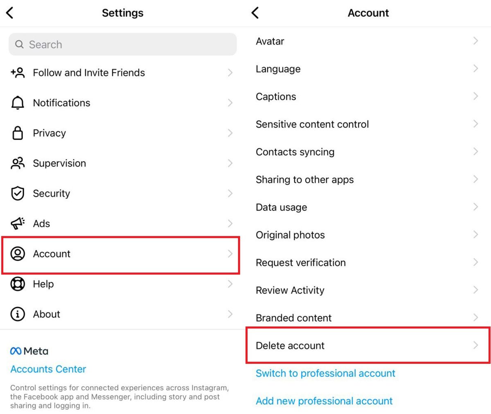Click the Search settings field

(x=123, y=45)
